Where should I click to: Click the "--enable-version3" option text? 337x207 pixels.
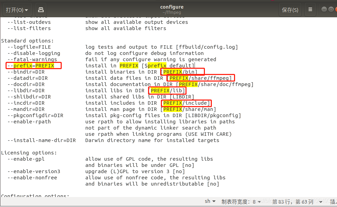pos(34,171)
